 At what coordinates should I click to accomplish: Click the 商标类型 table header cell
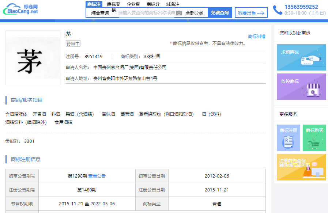[x=152, y=204]
